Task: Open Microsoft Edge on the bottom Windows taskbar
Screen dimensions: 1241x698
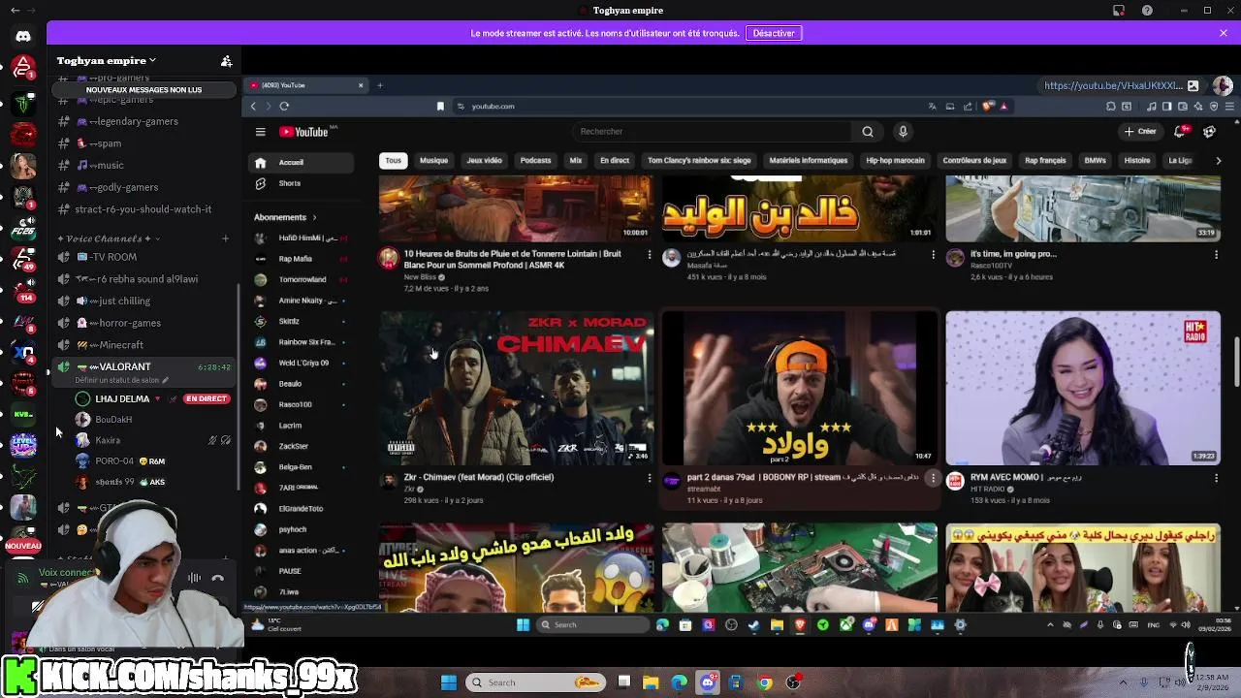Action: 680,682
